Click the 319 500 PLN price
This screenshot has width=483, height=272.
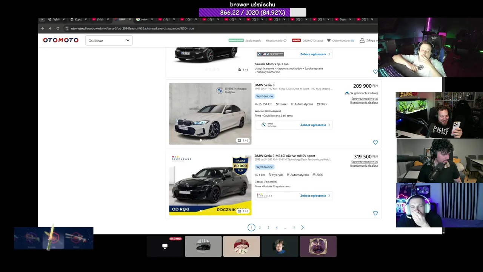[x=366, y=156]
